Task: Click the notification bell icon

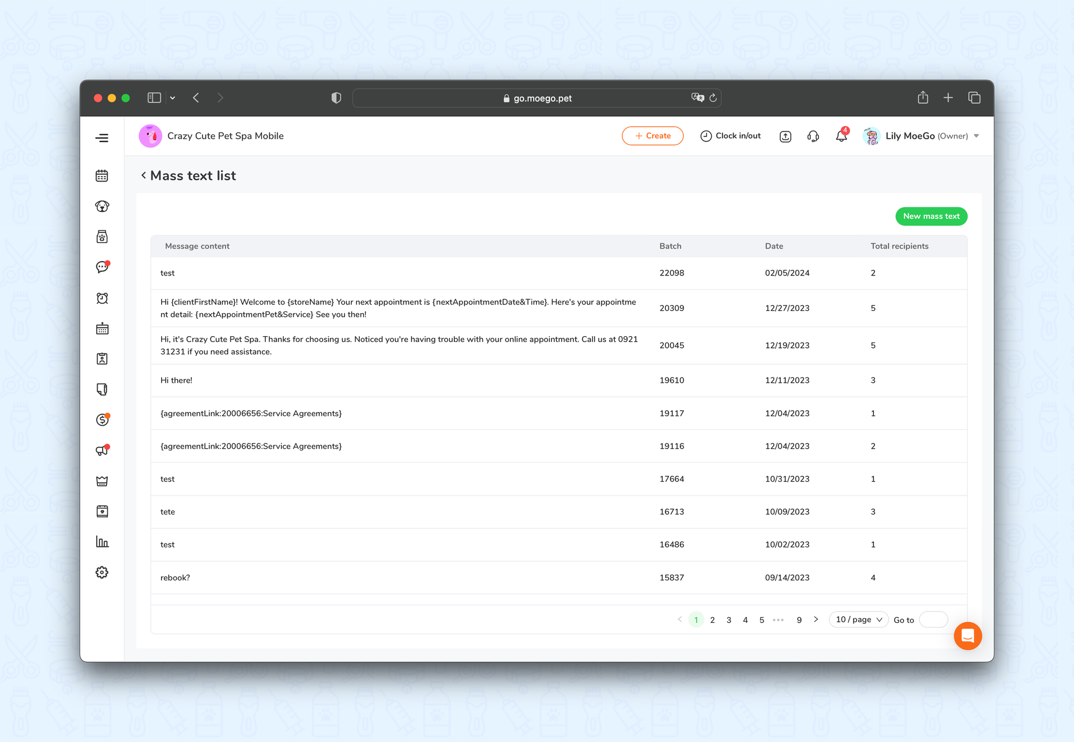Action: point(841,136)
